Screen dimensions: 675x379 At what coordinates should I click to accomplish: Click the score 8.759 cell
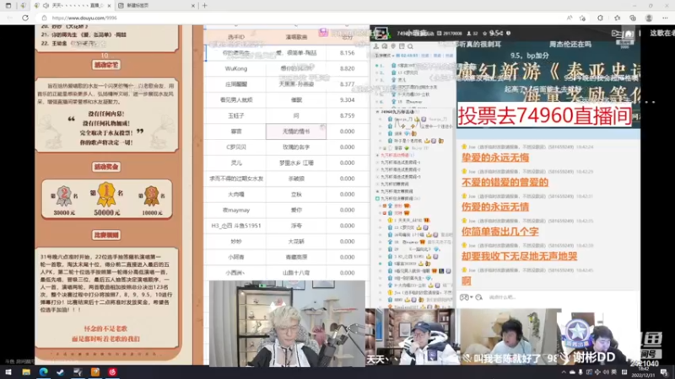[347, 115]
